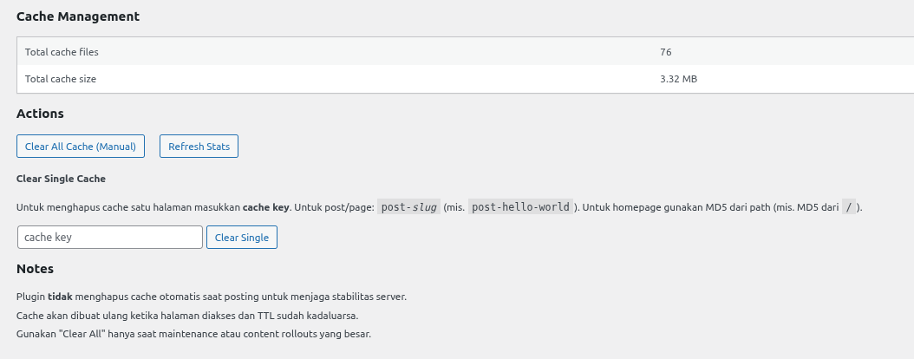This screenshot has width=914, height=359.
Task: Click the post-hello-world example code
Action: pyautogui.click(x=520, y=207)
